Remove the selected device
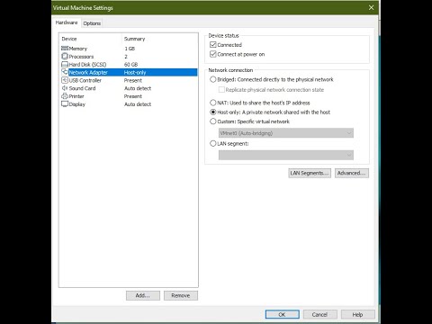 [181, 295]
